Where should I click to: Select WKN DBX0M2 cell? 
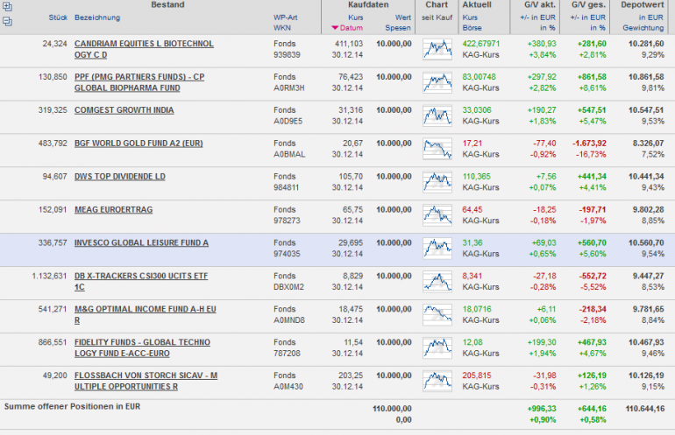pos(289,287)
